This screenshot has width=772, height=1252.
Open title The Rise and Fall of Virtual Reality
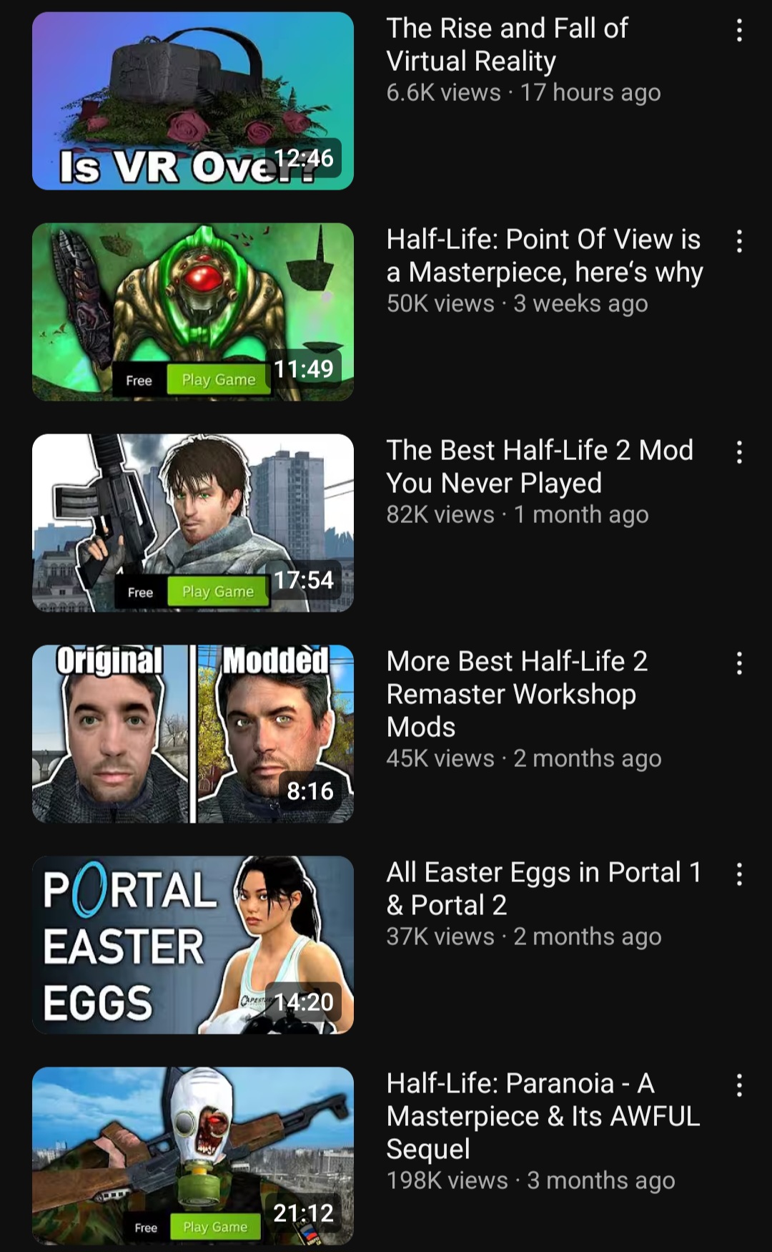tap(508, 44)
